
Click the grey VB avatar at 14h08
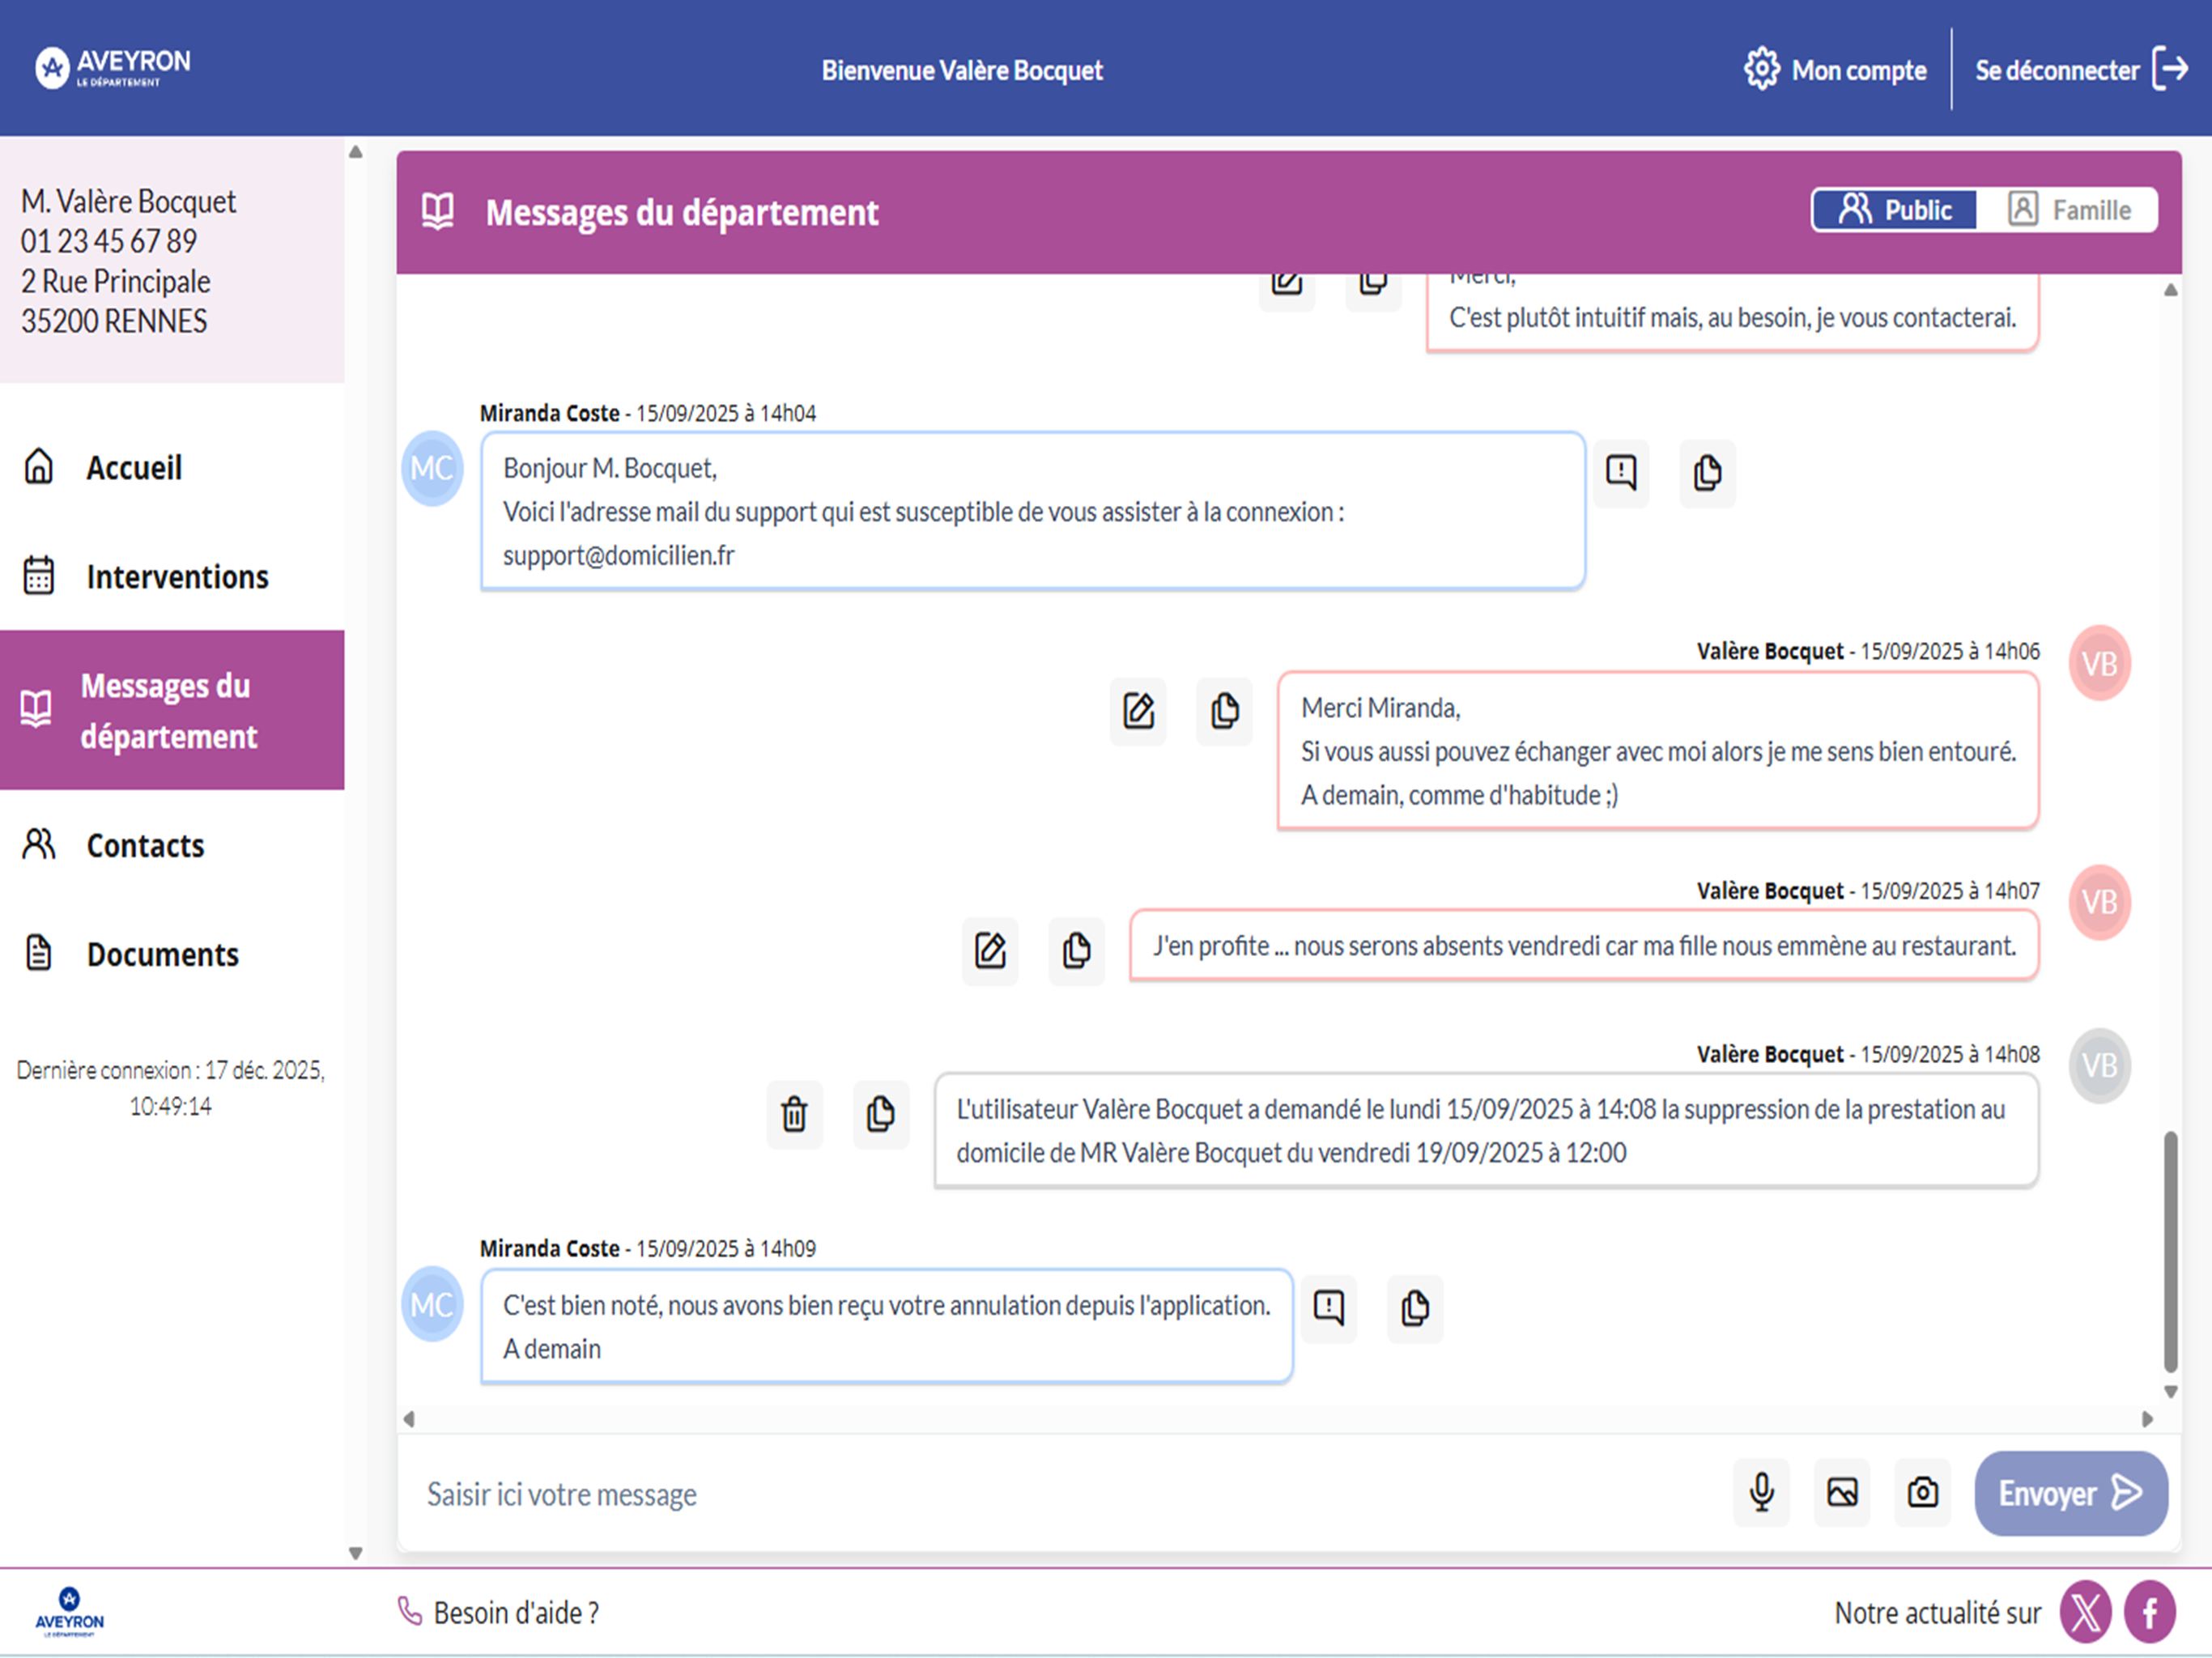point(2099,1065)
